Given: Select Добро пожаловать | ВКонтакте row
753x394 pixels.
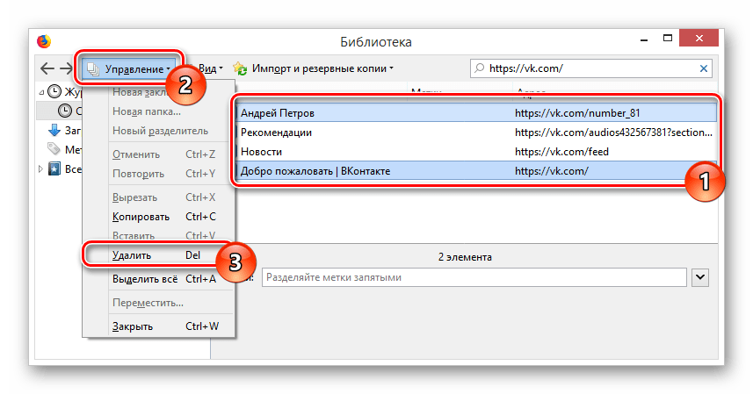Looking at the screenshot, I should coord(476,171).
